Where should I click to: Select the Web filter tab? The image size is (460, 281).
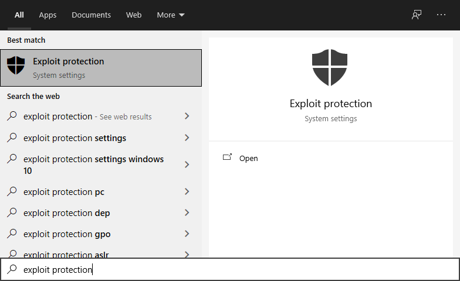134,15
